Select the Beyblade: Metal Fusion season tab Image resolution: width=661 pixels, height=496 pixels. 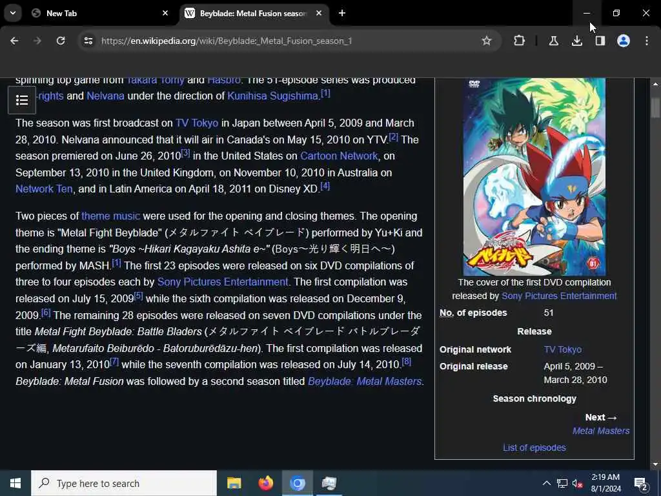pos(253,13)
